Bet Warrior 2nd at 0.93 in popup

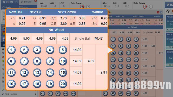pyautogui.click(x=104, y=18)
